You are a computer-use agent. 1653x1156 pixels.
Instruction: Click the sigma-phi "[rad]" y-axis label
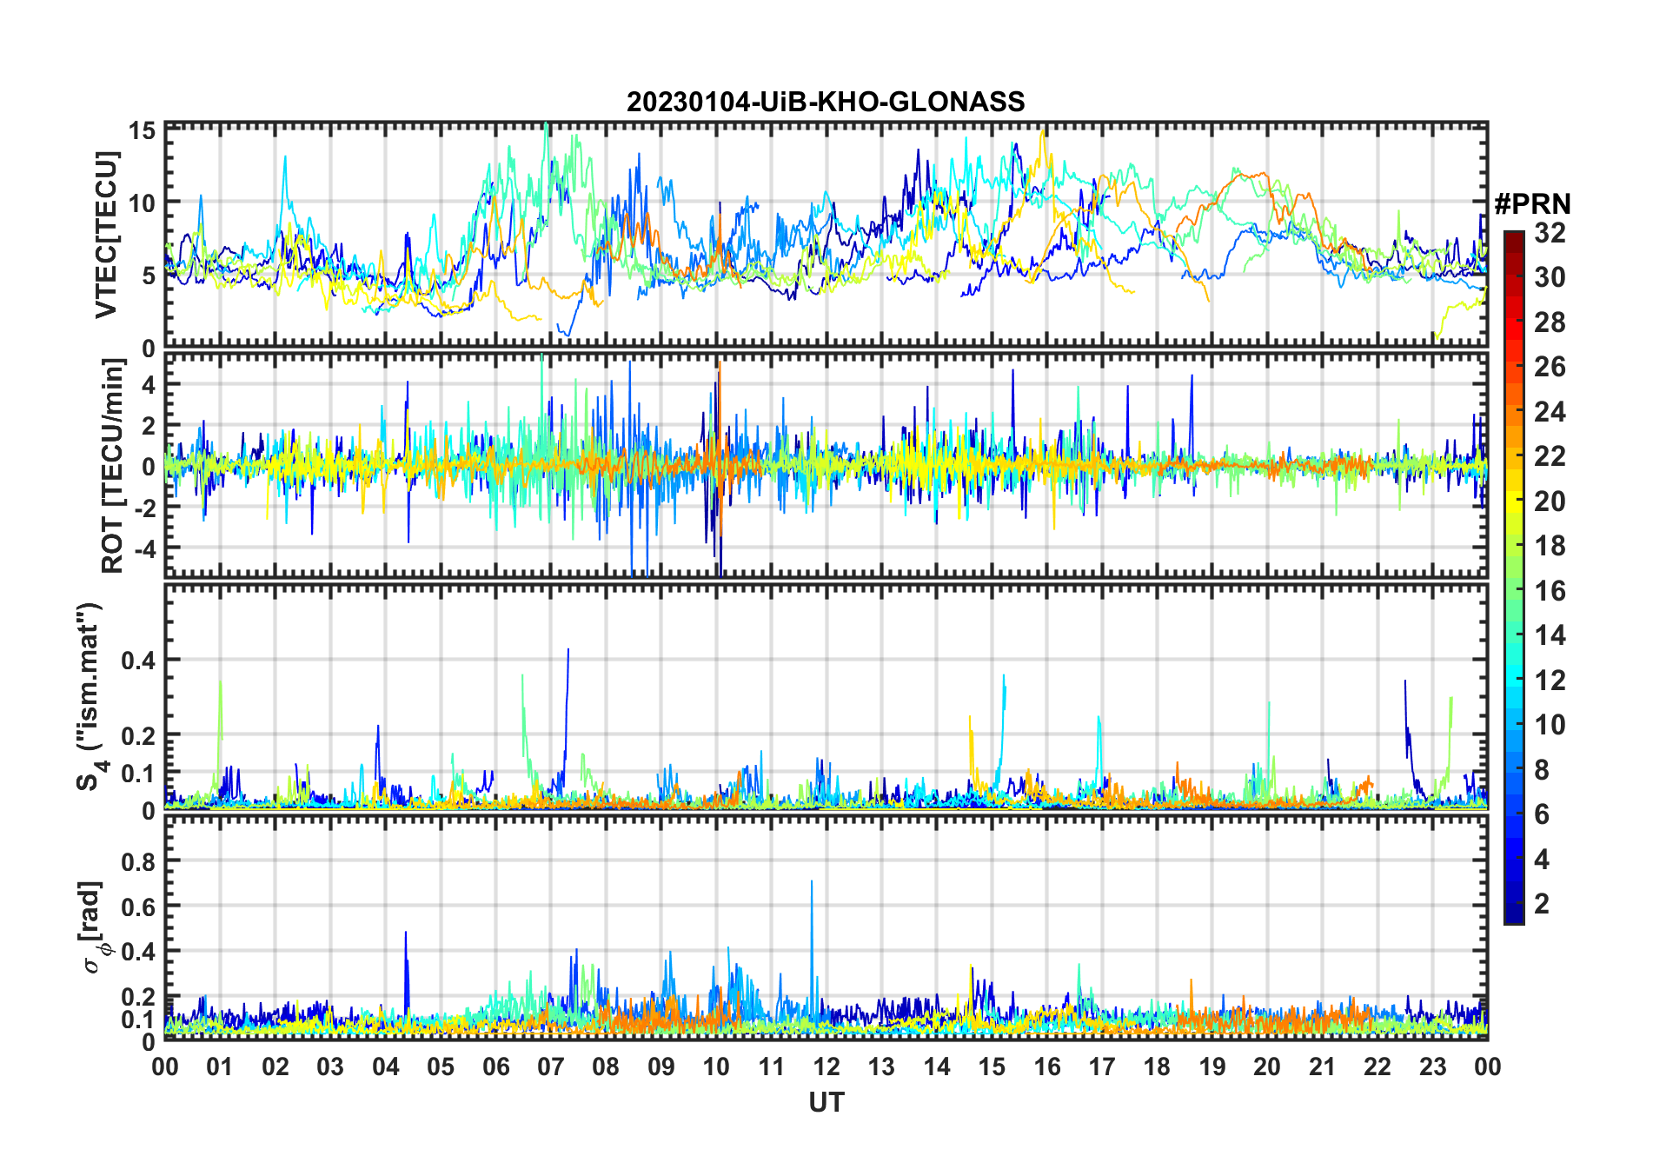94,927
